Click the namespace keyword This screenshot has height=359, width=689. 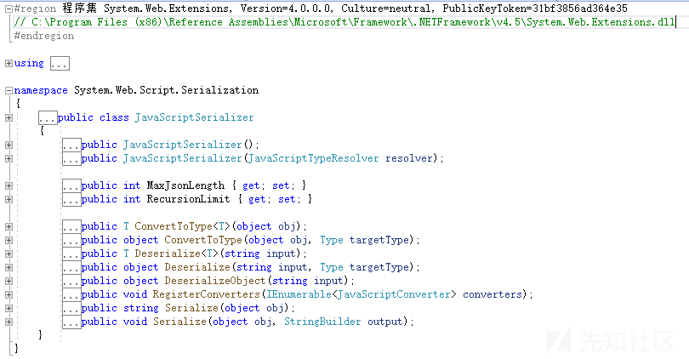(41, 90)
